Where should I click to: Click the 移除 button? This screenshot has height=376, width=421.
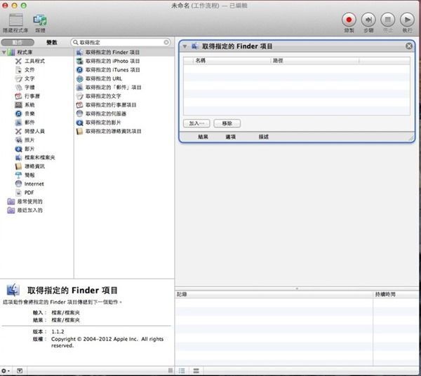coord(227,123)
